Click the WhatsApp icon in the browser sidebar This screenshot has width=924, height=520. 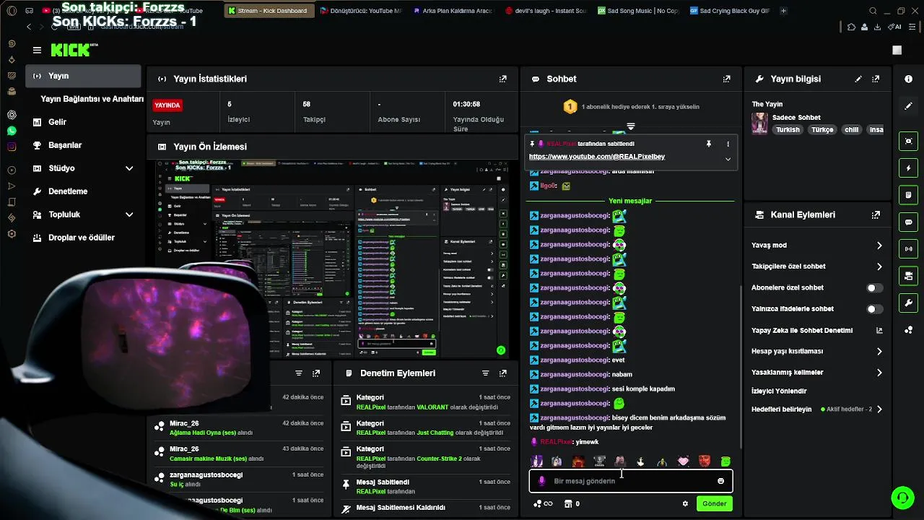point(12,131)
